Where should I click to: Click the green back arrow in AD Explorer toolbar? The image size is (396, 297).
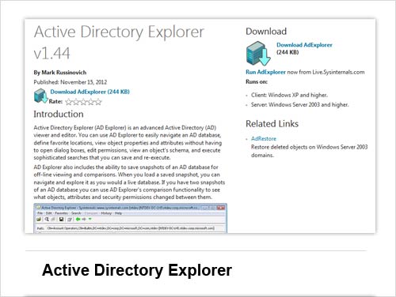[78, 220]
